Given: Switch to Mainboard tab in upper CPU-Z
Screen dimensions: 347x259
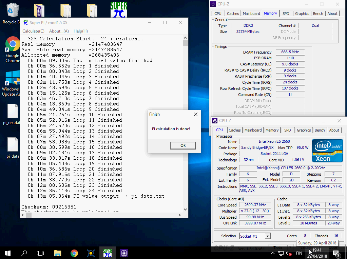Looking at the screenshot, I should [251, 14].
